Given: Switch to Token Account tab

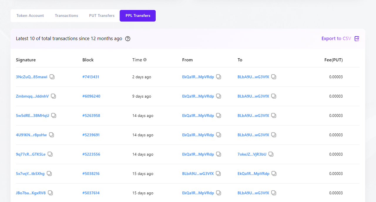Looking at the screenshot, I should click(x=30, y=16).
